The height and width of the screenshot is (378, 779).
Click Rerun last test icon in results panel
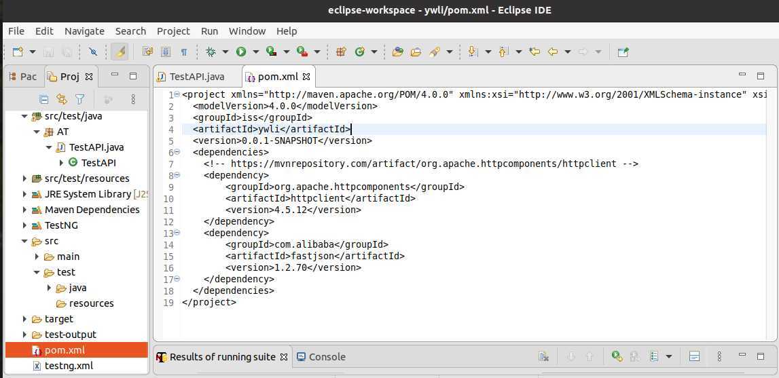tap(617, 356)
